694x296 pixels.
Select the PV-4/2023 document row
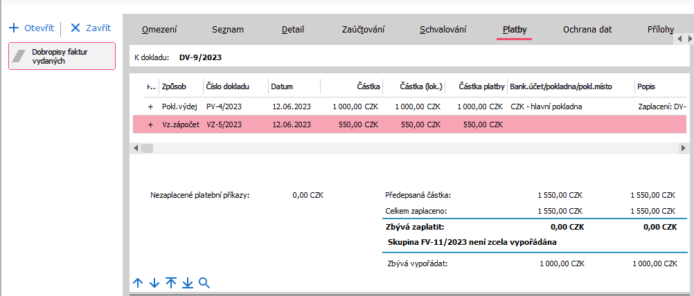click(x=224, y=107)
